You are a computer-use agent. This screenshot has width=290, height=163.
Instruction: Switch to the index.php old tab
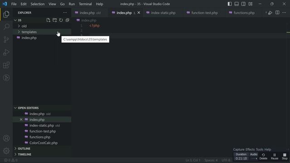[x=90, y=13]
